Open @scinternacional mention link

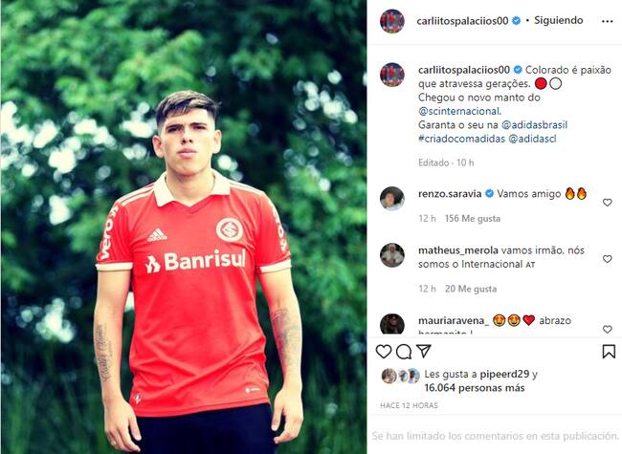[459, 111]
